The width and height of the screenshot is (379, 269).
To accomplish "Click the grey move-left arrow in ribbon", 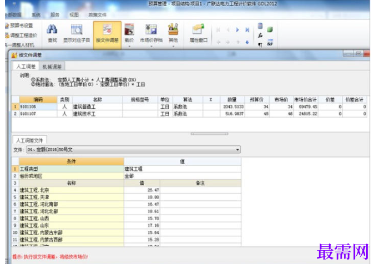I will click(x=219, y=42).
